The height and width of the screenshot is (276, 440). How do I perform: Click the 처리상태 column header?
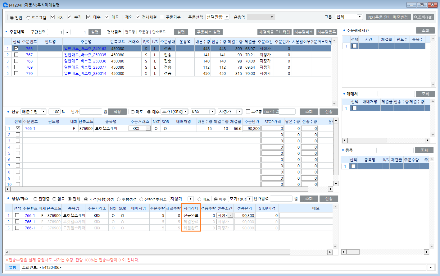(191, 208)
